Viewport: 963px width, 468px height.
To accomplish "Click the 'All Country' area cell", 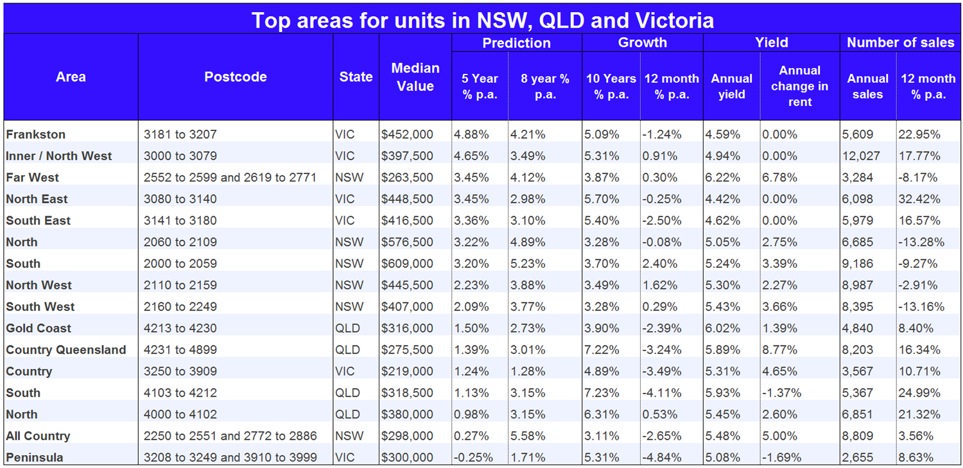I will point(38,436).
